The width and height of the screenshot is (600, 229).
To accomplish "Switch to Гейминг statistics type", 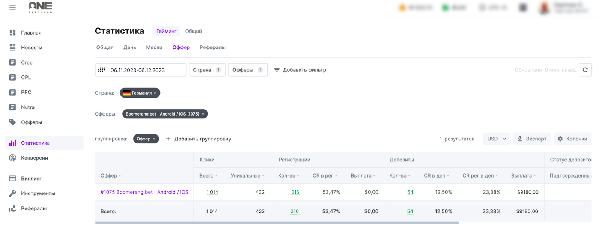I will point(166,31).
